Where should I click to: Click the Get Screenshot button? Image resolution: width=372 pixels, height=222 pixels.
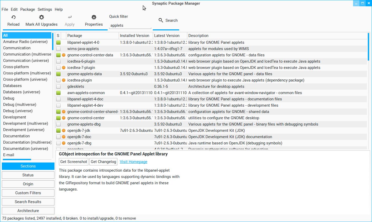[x=74, y=162]
